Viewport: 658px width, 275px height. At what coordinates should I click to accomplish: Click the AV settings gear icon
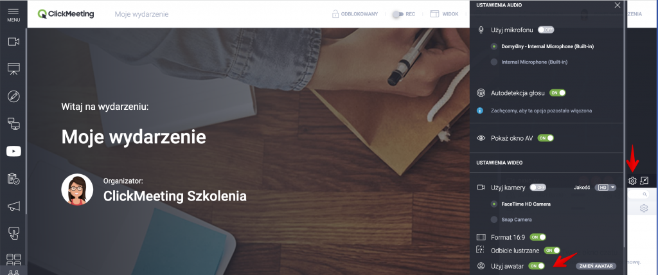632,181
